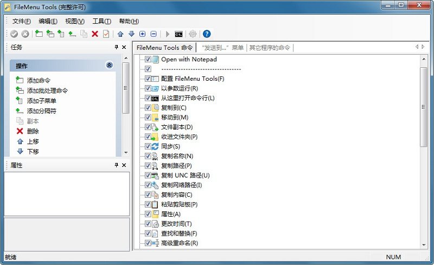
Task: Close the 属性 panel
Action: [x=124, y=165]
